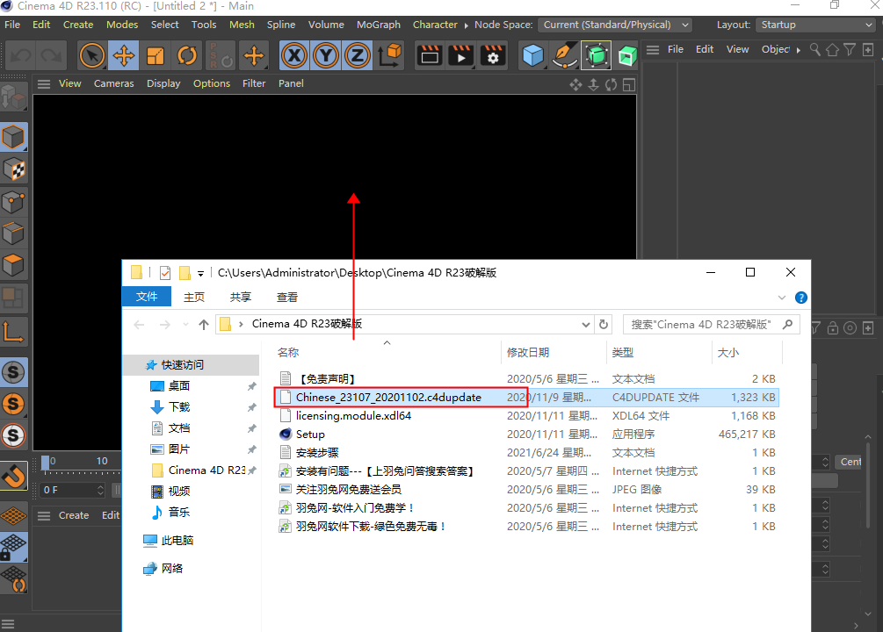The width and height of the screenshot is (883, 632).
Task: Select the Move tool in toolbar
Action: [x=123, y=56]
